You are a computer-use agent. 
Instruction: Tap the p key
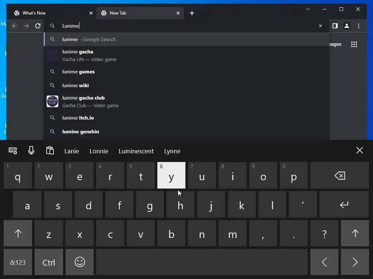click(294, 175)
